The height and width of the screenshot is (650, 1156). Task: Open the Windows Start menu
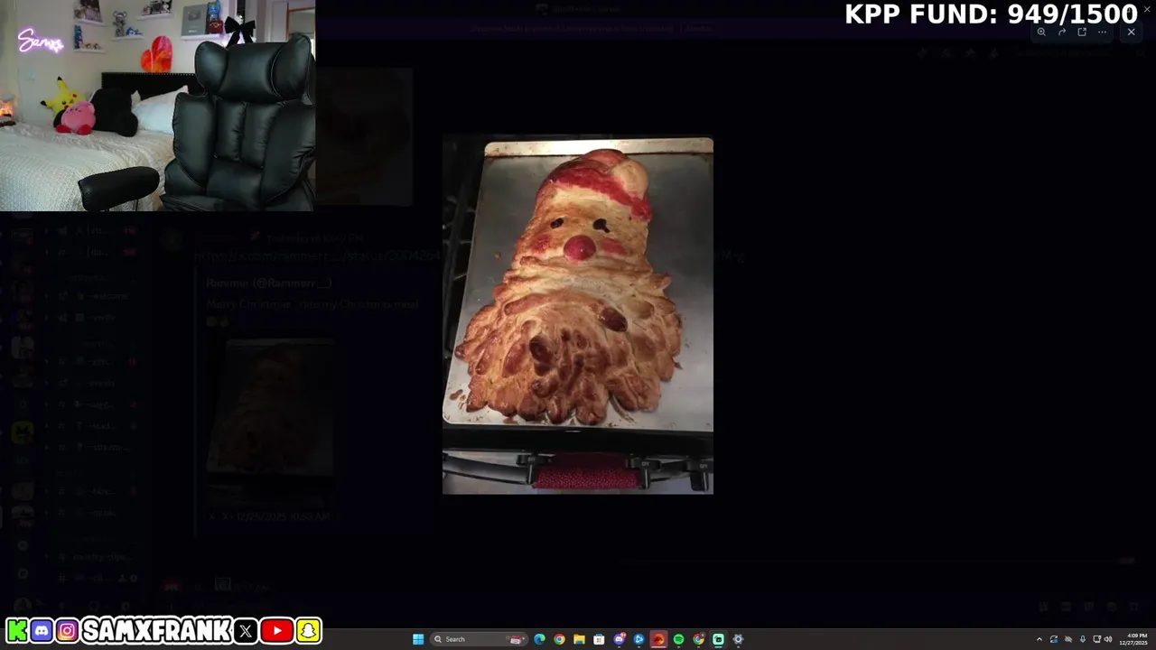pos(418,639)
